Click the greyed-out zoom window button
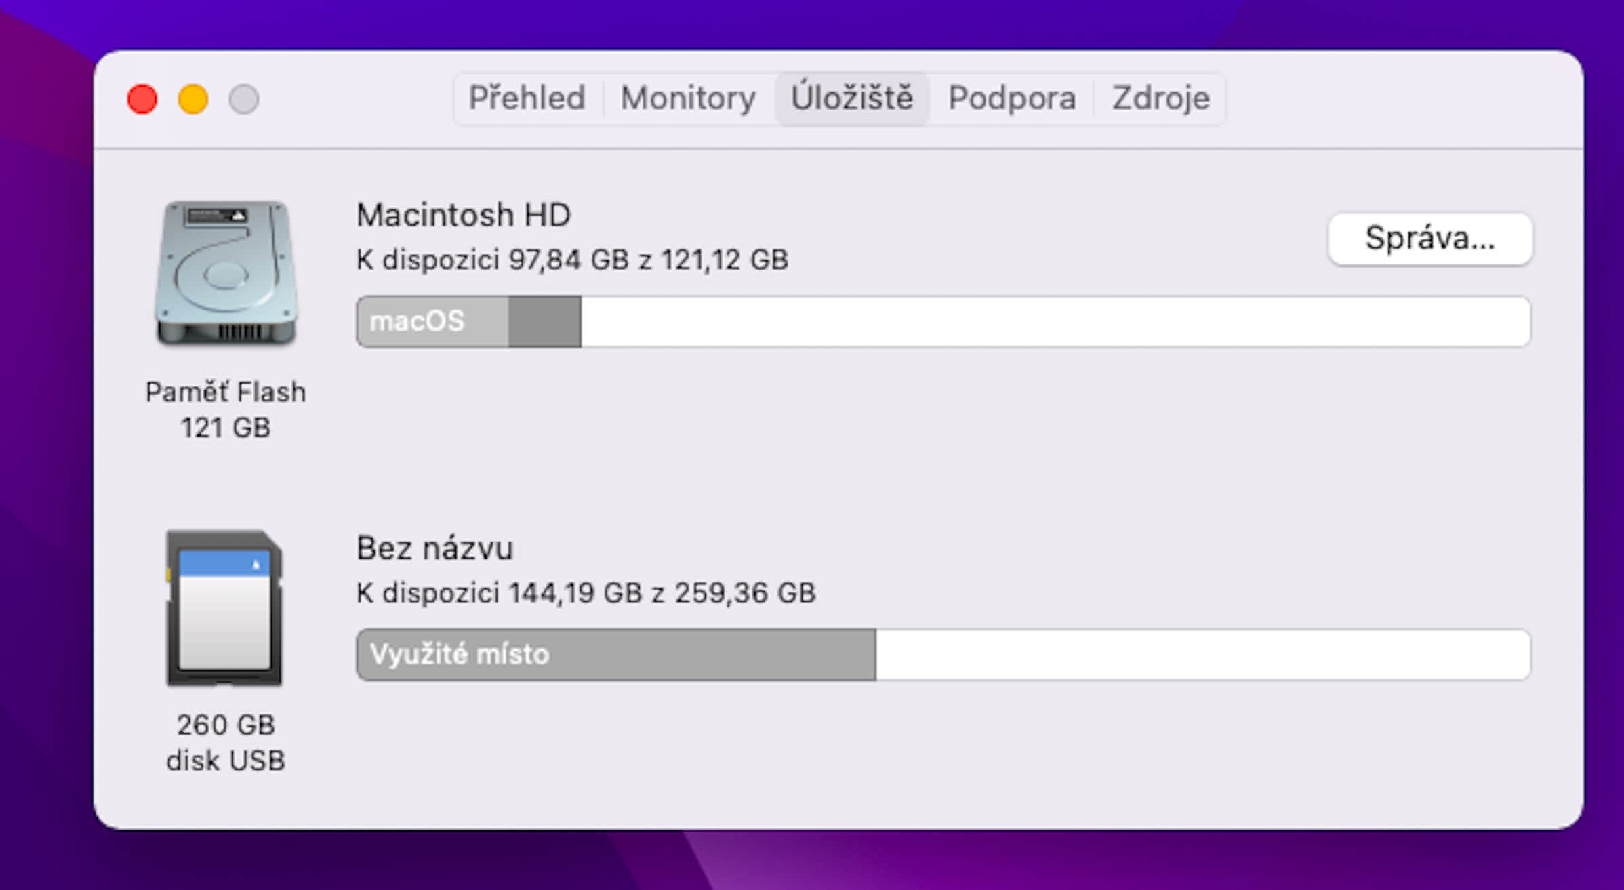 (x=244, y=100)
